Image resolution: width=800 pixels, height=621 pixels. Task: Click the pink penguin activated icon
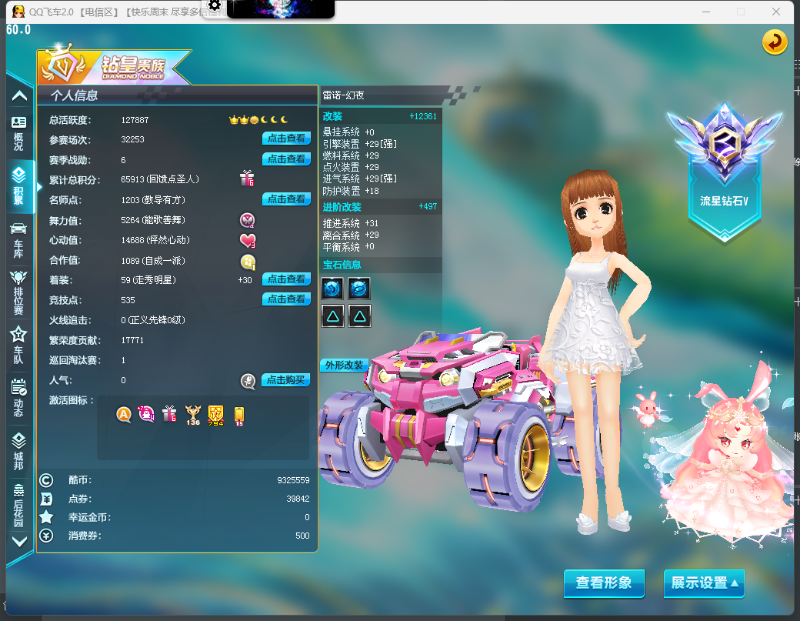click(146, 414)
